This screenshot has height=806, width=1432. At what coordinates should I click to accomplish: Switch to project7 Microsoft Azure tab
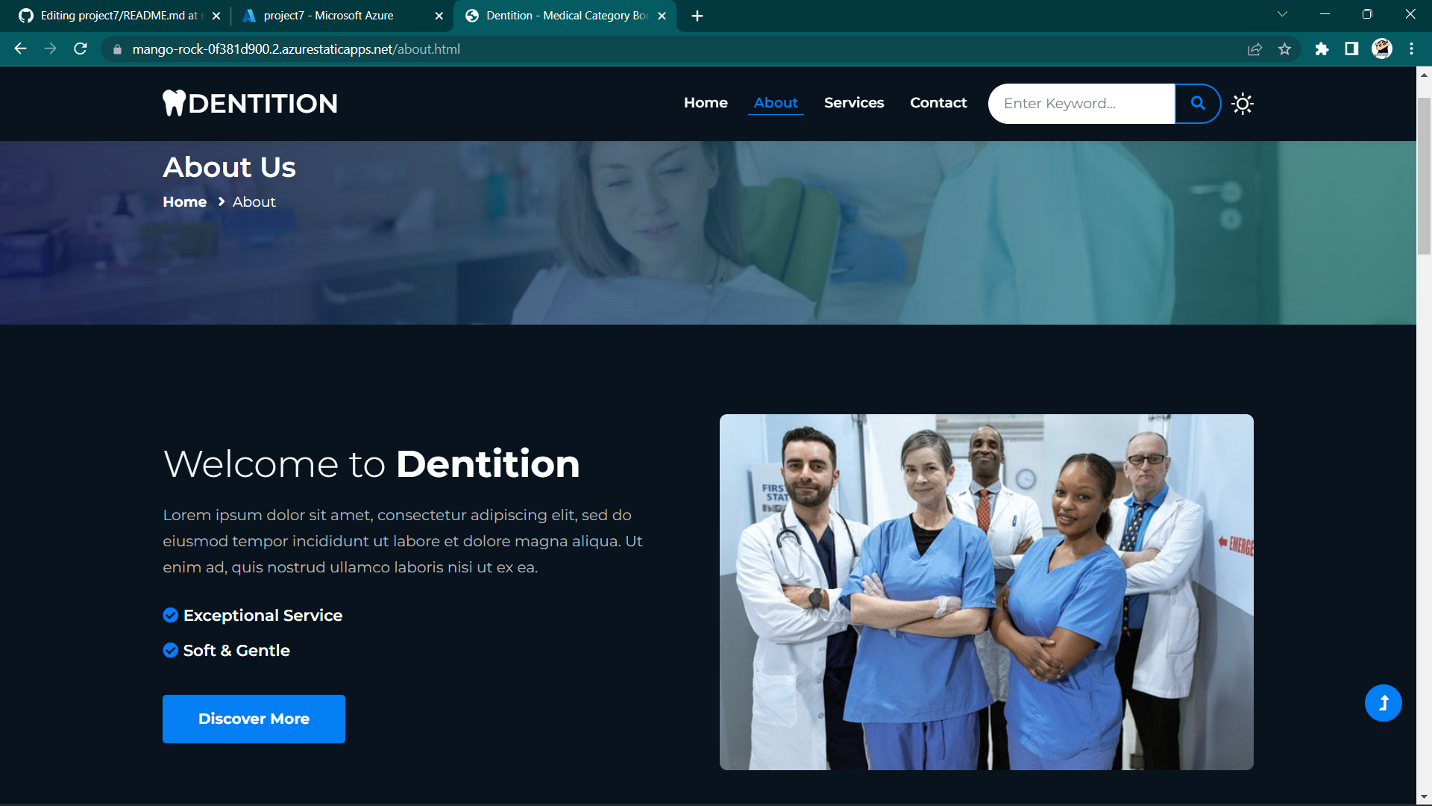(328, 16)
